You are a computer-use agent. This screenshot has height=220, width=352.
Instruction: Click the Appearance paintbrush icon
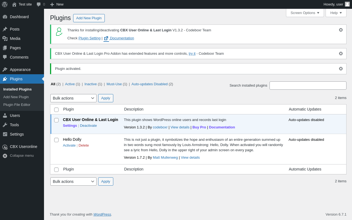(x=5, y=70)
